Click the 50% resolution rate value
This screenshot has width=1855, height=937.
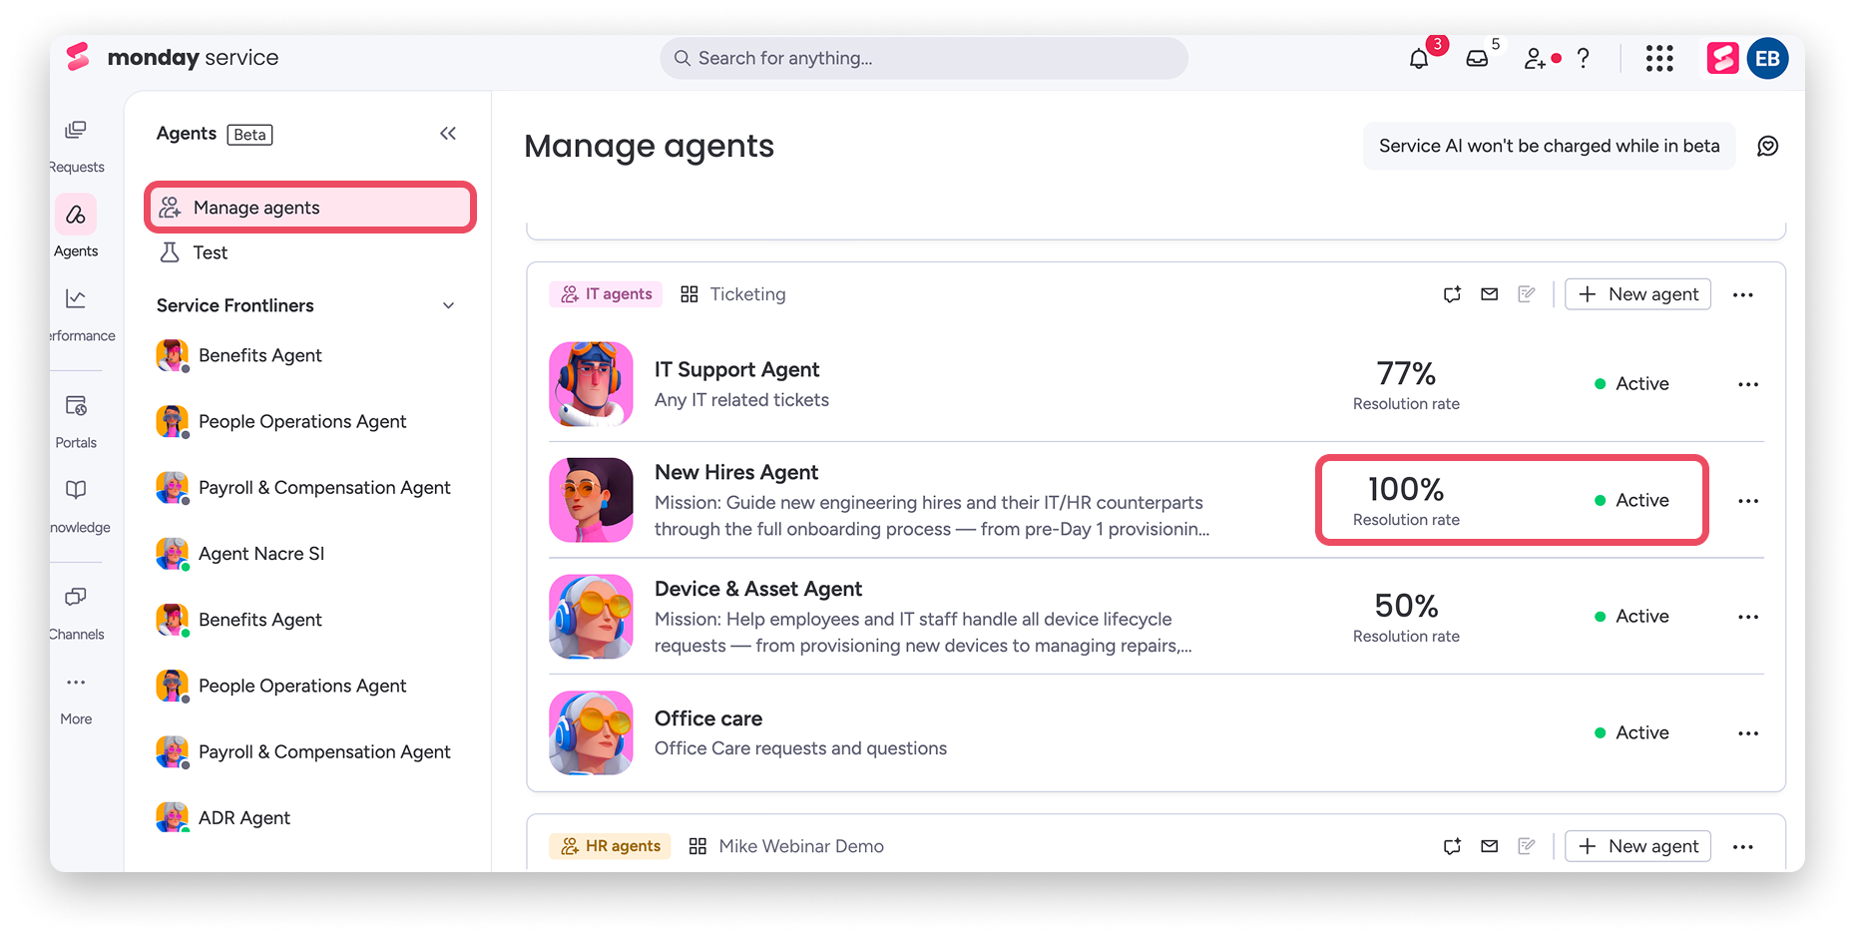[1406, 607]
